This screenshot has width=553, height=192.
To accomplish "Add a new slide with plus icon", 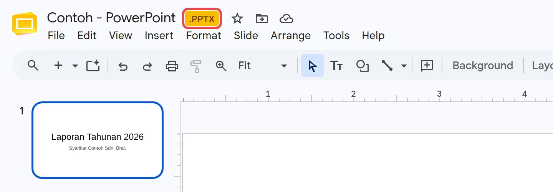I will (x=58, y=66).
